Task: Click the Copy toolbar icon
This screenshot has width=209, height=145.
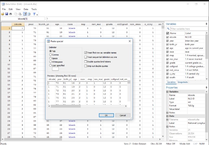Action: 16,14
